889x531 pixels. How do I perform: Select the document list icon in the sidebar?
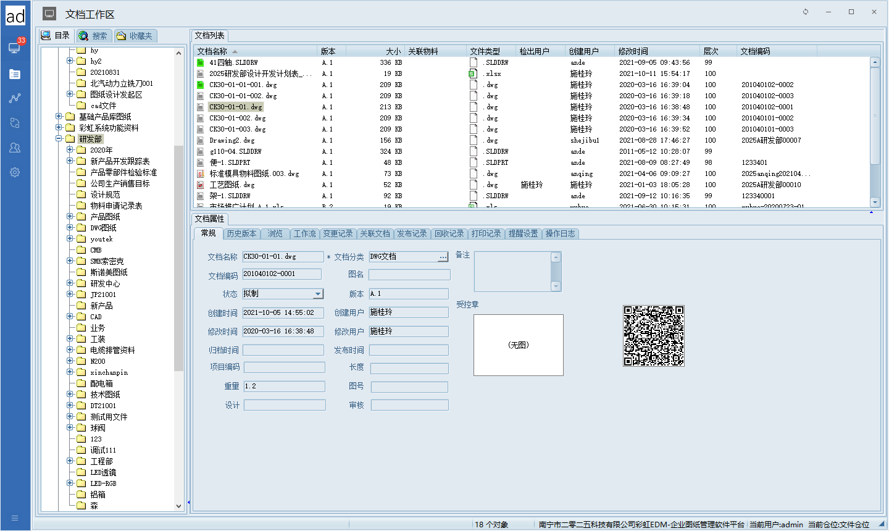point(15,74)
